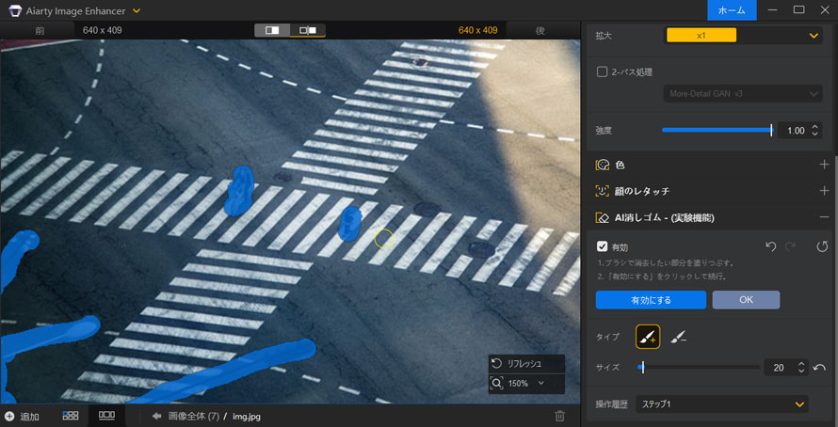This screenshot has height=427, width=838.
Task: Go to the ホーム tab
Action: point(732,10)
